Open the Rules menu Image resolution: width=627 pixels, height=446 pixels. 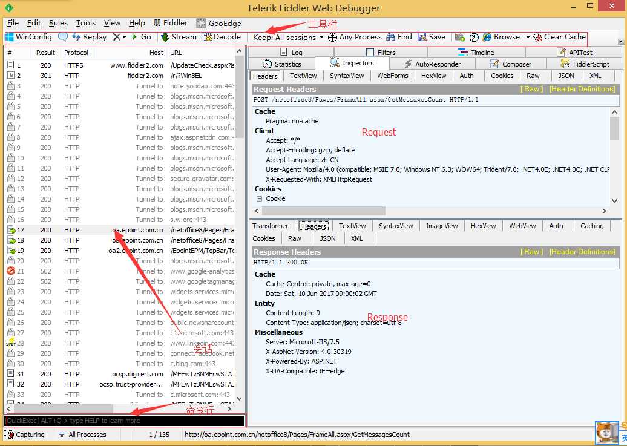tap(58, 23)
